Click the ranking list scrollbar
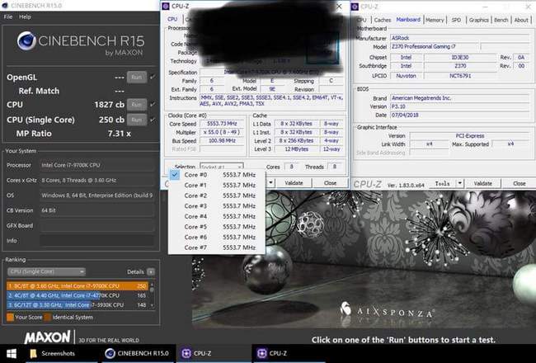The height and width of the screenshot is (363, 536). [152, 295]
